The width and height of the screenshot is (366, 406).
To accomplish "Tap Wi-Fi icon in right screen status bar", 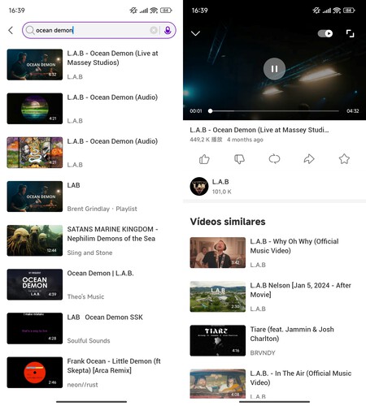I will pos(337,11).
